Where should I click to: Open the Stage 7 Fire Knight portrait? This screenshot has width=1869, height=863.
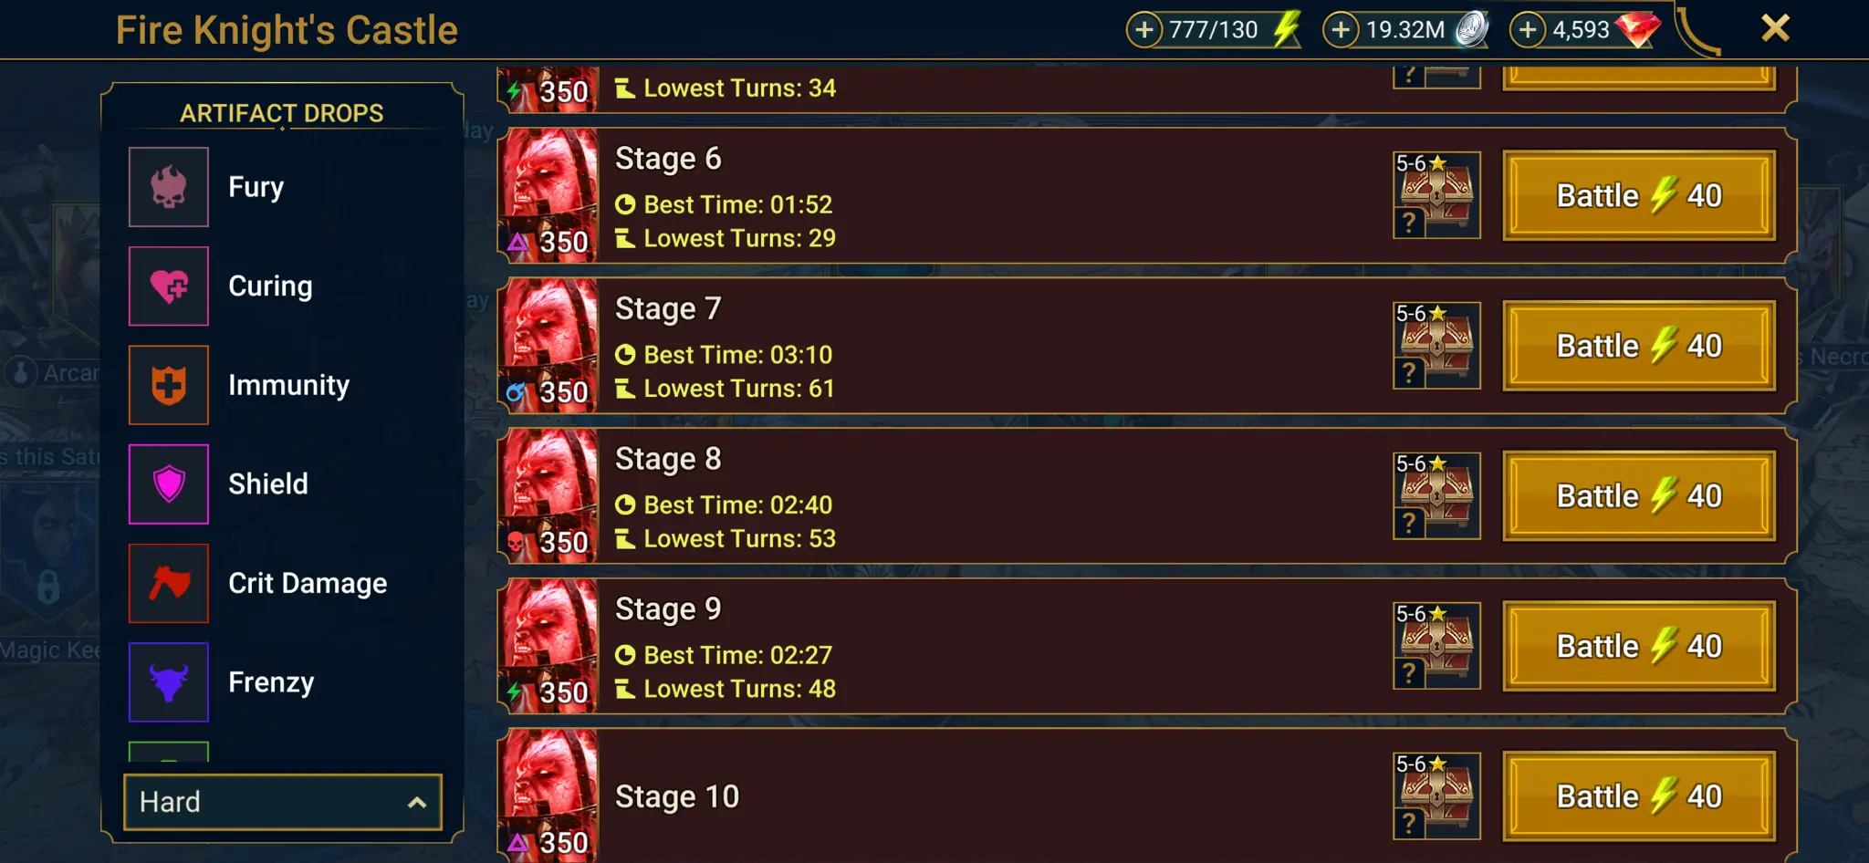coord(548,346)
